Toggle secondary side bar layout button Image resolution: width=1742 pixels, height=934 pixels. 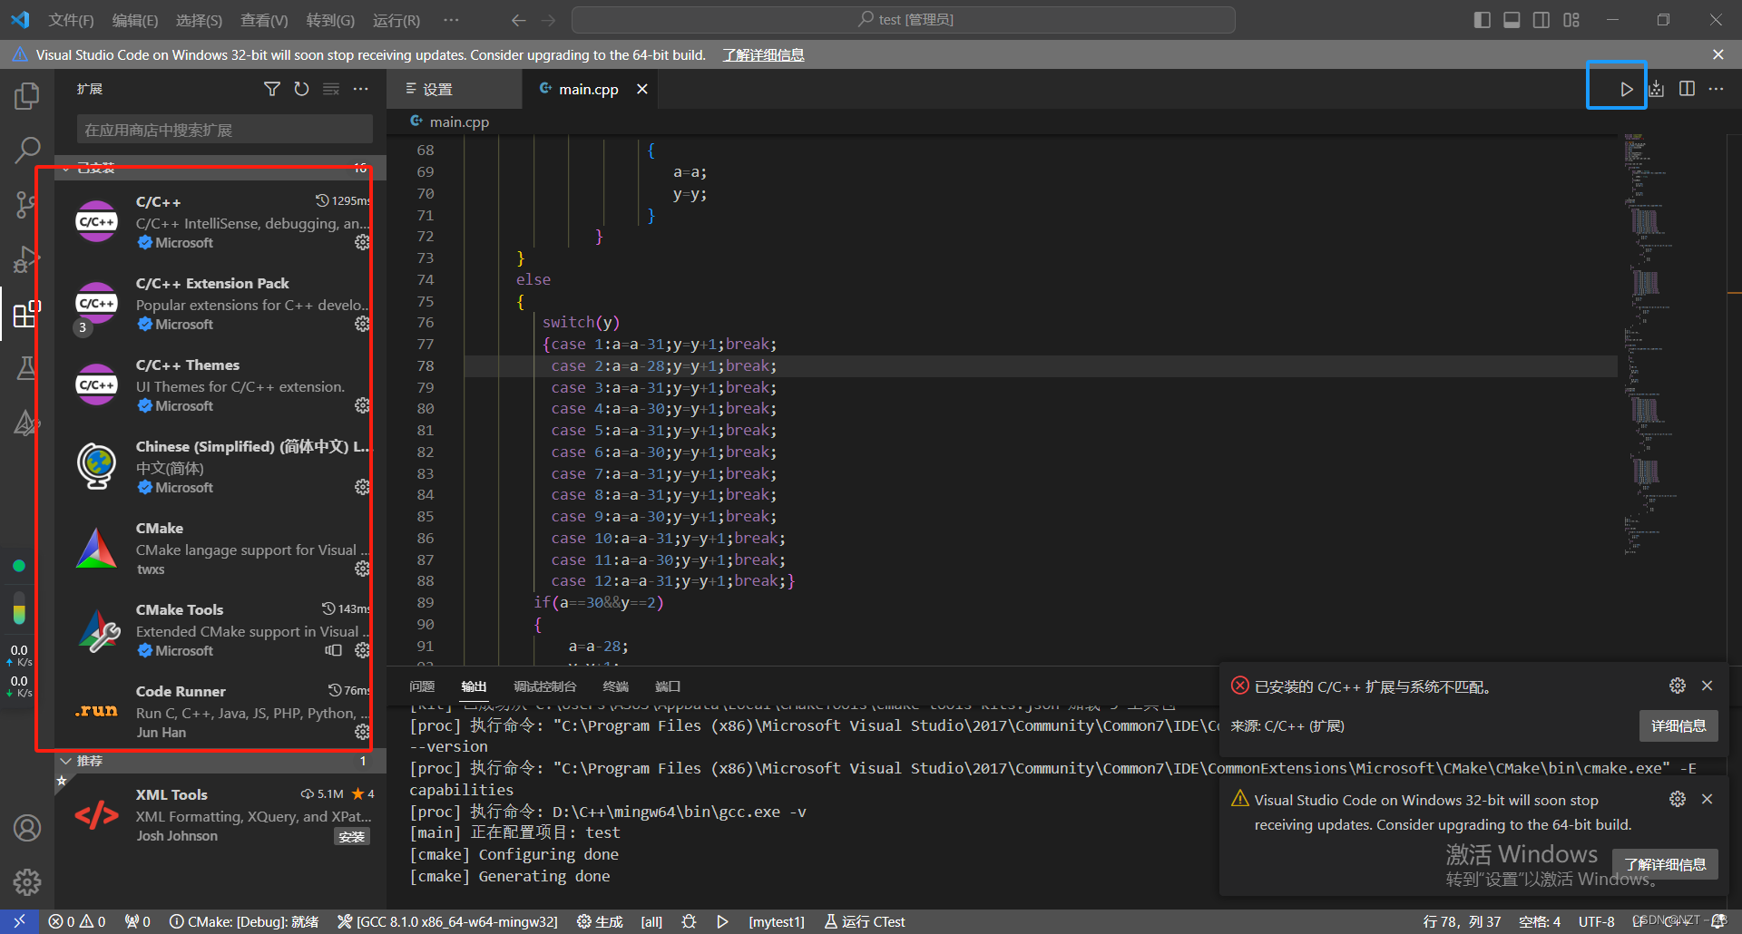pos(1541,20)
